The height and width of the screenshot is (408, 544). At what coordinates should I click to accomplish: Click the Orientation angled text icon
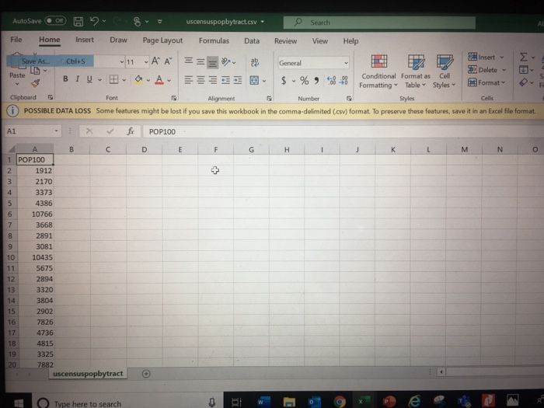pos(226,62)
